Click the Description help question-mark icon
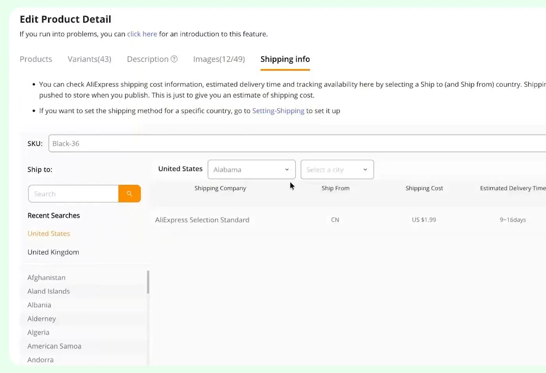The width and height of the screenshot is (546, 373). (x=174, y=59)
